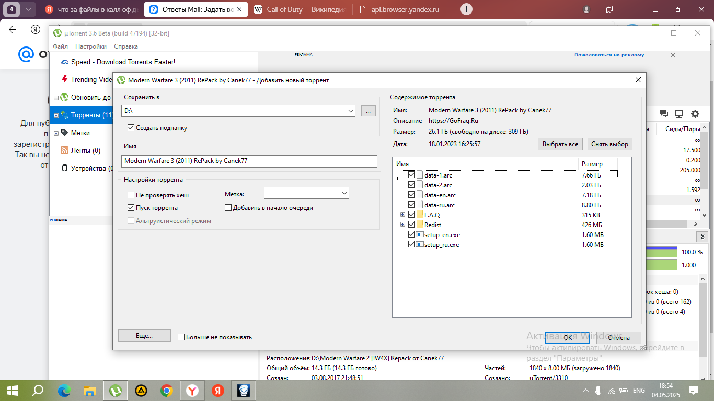Open µTorrent settings gear icon
The image size is (714, 401).
click(x=695, y=114)
